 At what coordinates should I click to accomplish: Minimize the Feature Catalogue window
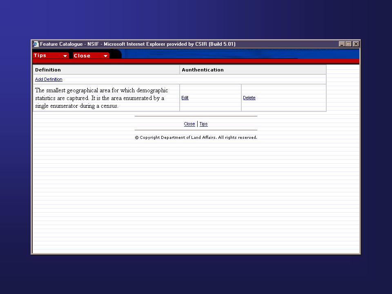pos(342,44)
